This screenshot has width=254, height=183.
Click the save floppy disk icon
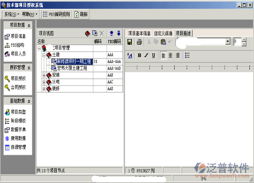tap(130, 42)
